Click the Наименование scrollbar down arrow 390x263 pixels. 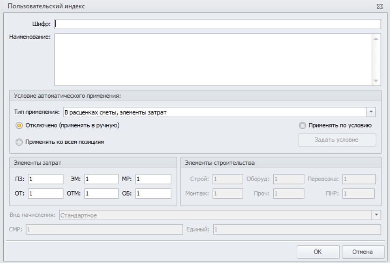(x=376, y=81)
